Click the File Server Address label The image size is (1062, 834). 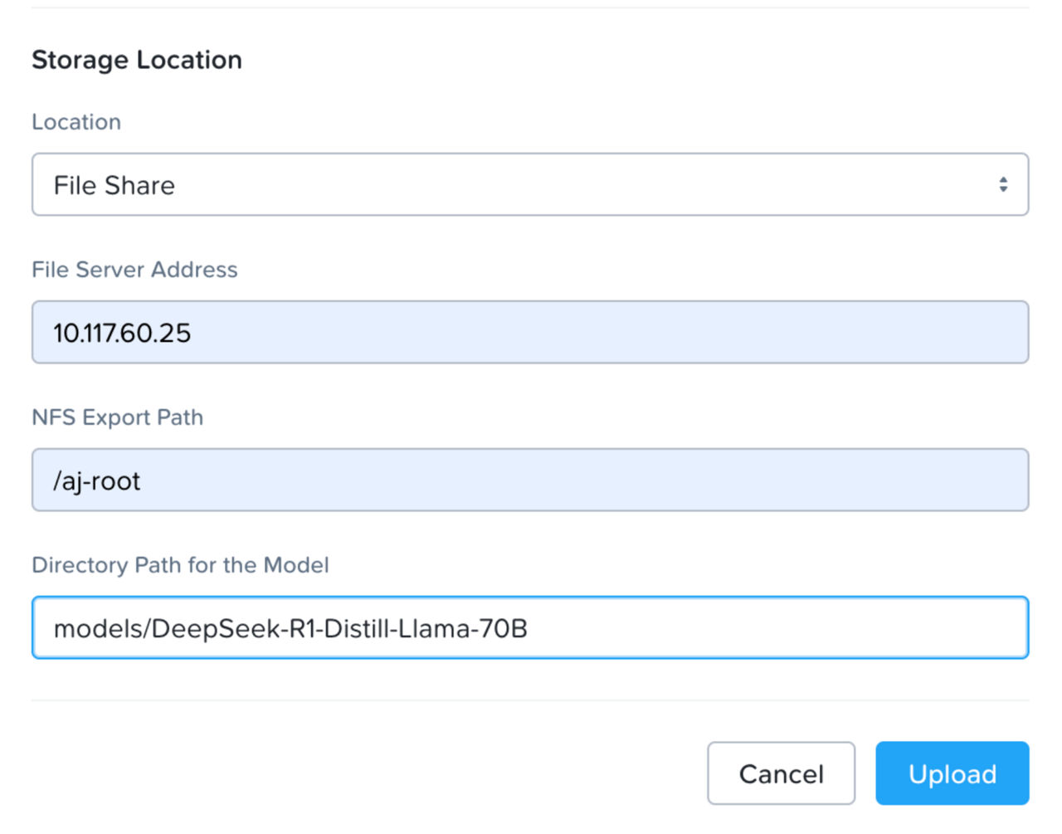(134, 270)
